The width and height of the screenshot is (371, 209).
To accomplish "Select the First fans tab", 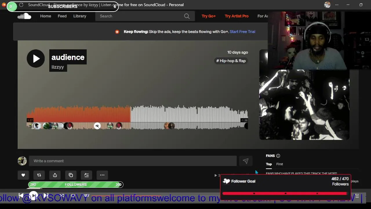I will point(279,164).
